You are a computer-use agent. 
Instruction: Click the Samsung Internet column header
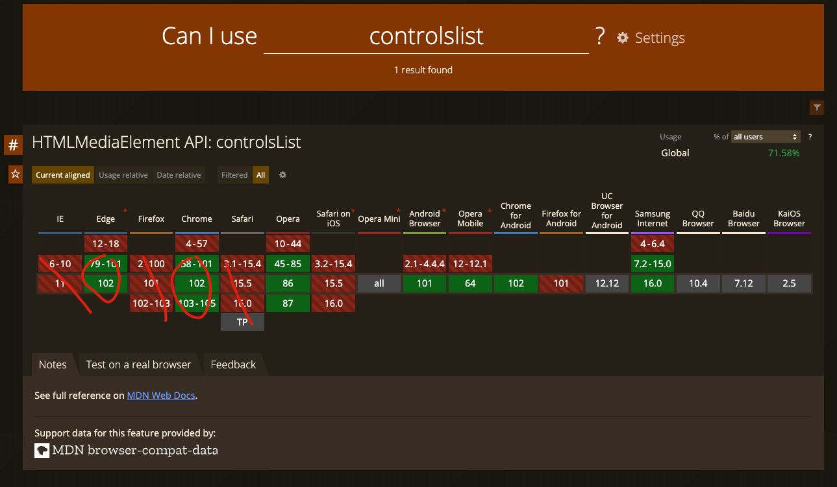pos(653,219)
